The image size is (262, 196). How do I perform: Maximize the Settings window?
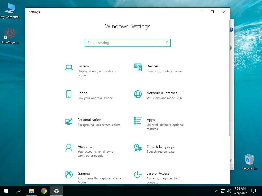[212, 12]
